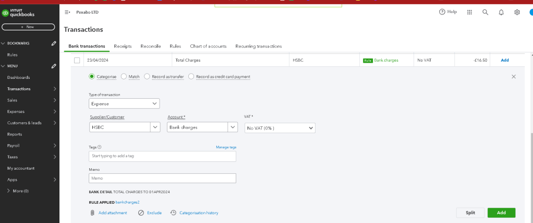Open My accountant in sidebar
Image resolution: width=533 pixels, height=223 pixels.
21,168
